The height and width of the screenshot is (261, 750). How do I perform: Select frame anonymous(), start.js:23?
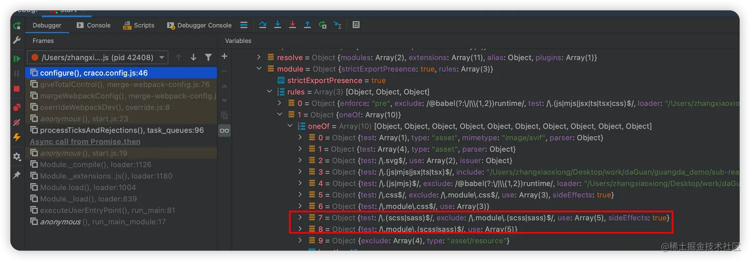click(x=122, y=119)
